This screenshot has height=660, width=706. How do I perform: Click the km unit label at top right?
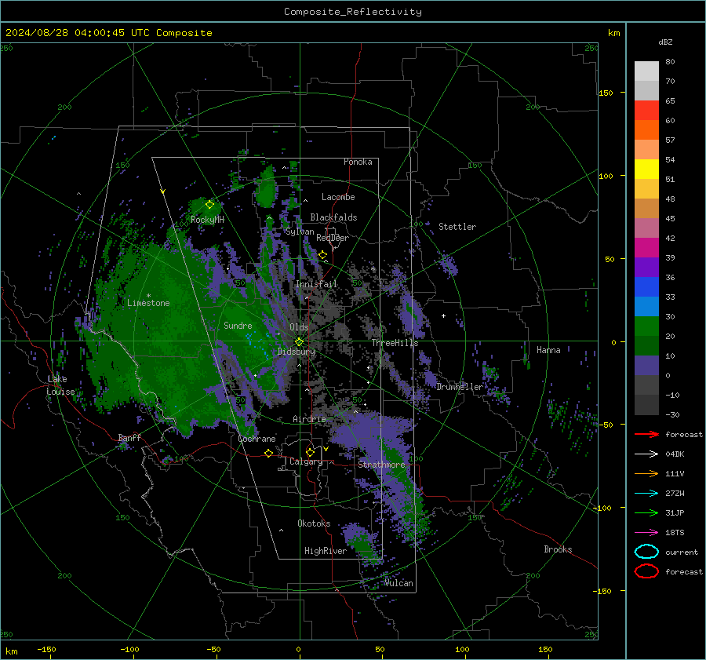613,33
